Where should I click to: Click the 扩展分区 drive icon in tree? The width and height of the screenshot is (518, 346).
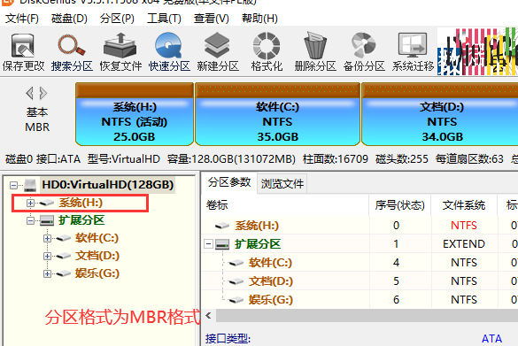coord(47,220)
